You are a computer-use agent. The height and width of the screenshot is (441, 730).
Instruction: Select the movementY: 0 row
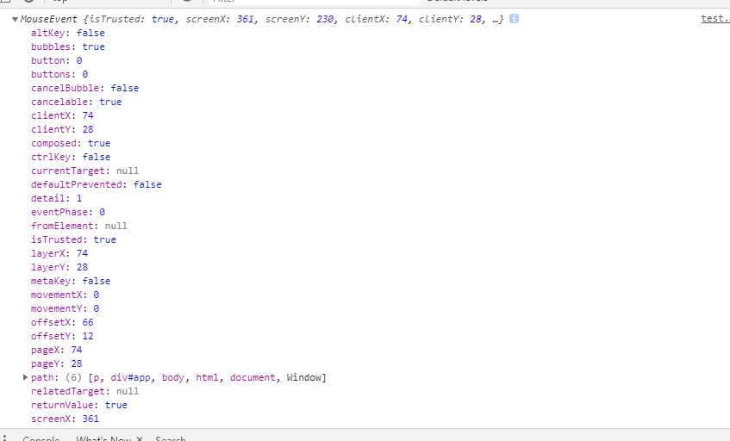[66, 308]
